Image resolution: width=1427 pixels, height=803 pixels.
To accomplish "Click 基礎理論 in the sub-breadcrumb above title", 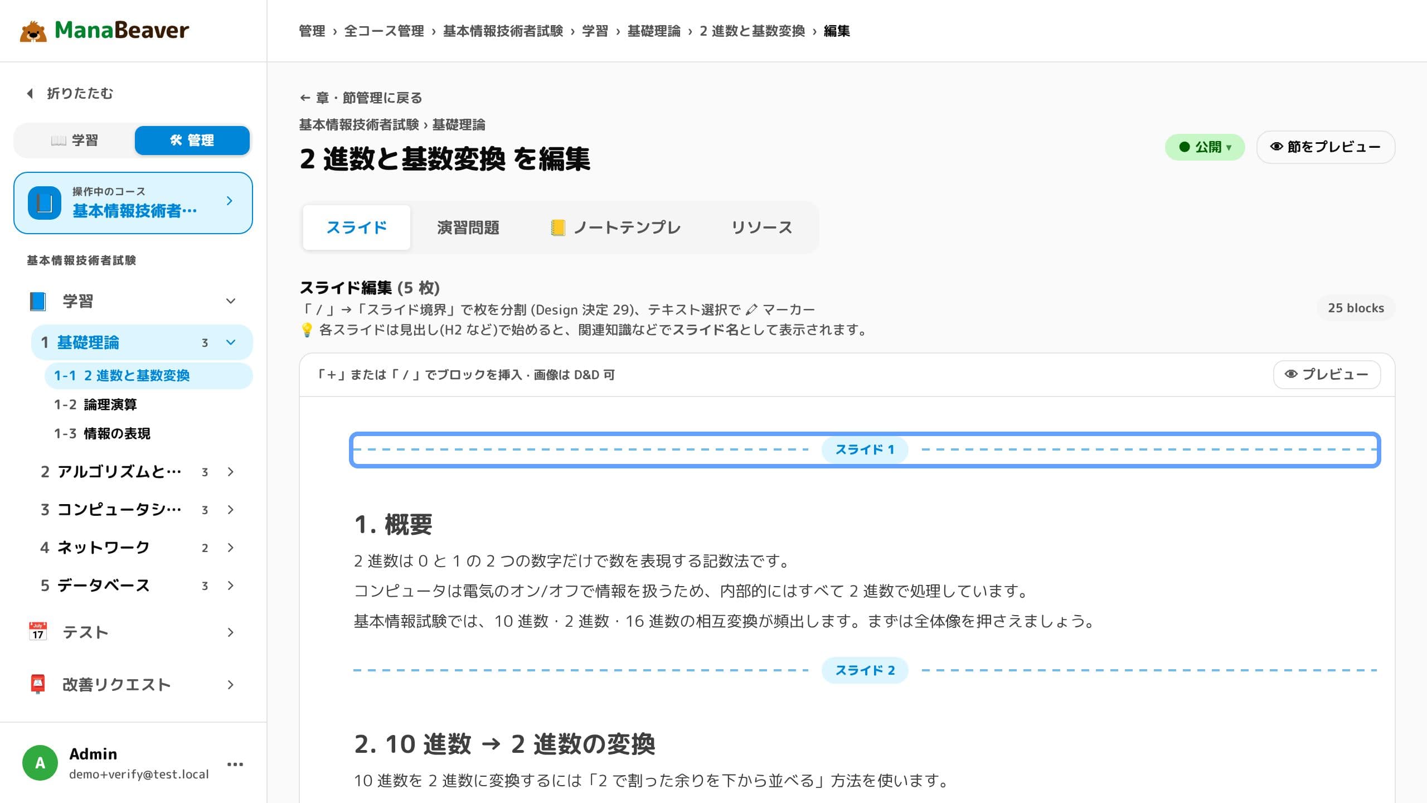I will 459,125.
